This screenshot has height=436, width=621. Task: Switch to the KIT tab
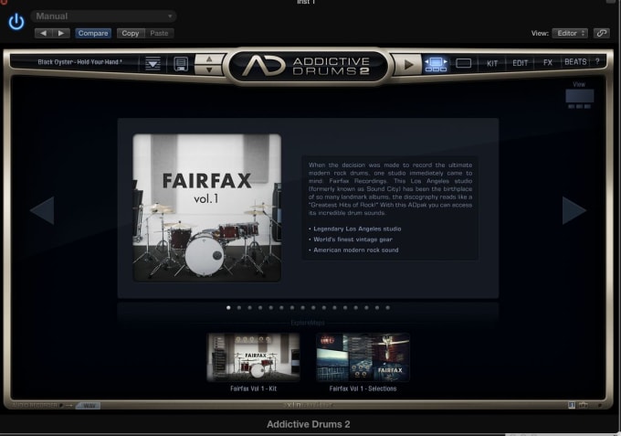coord(492,63)
